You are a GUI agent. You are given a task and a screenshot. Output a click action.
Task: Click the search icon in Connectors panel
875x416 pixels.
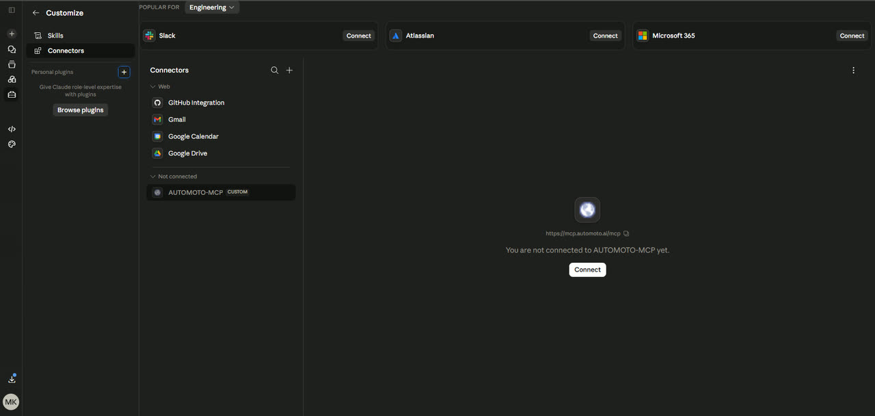[x=275, y=70]
